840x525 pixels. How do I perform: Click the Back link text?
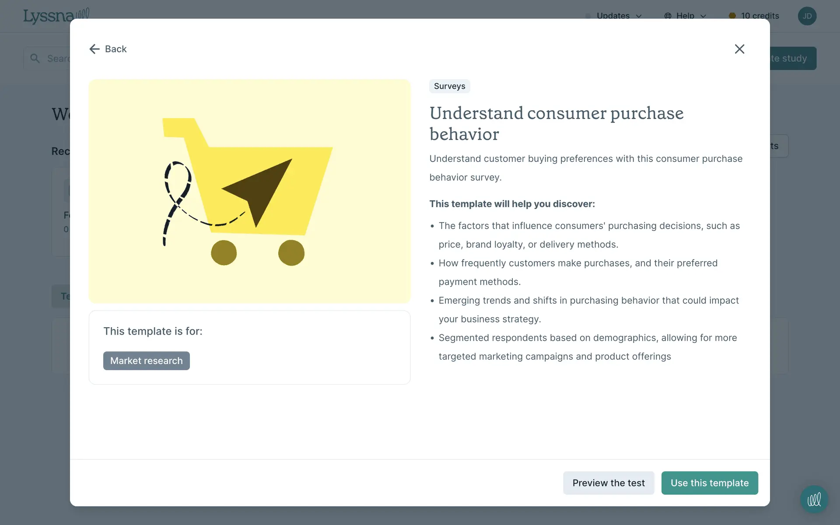tap(115, 49)
